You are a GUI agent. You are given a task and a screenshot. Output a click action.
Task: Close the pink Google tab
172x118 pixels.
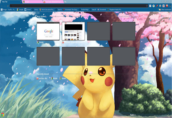click(x=41, y=2)
